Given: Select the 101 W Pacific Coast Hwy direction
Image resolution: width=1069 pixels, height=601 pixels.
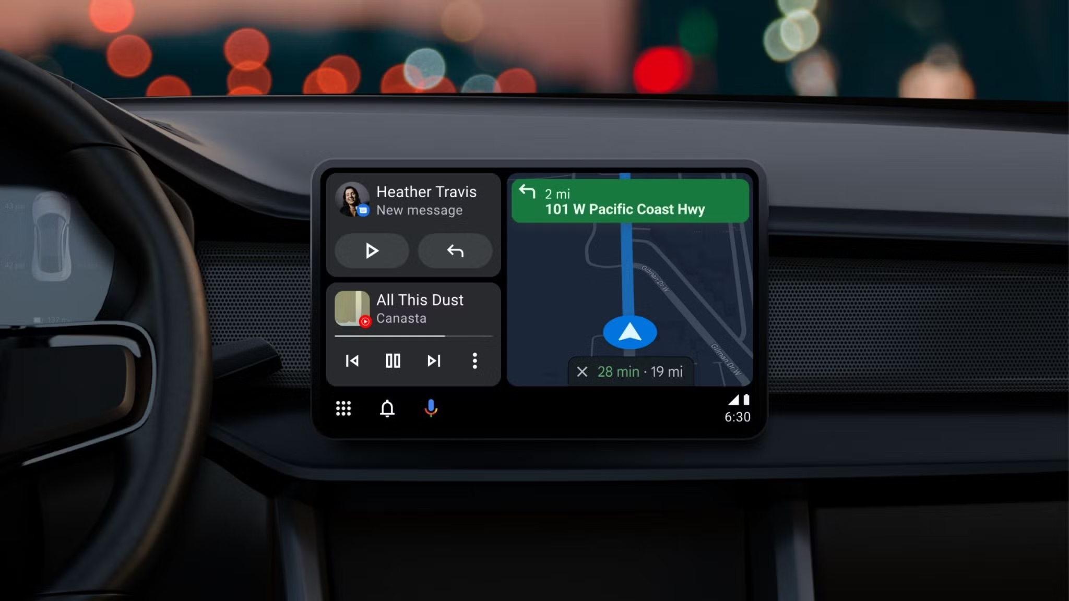Looking at the screenshot, I should pyautogui.click(x=629, y=201).
